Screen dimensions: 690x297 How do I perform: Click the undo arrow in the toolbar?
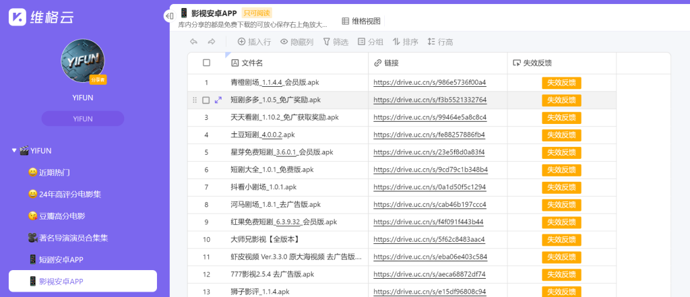click(193, 42)
